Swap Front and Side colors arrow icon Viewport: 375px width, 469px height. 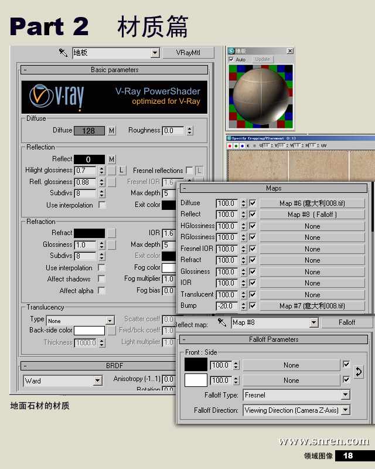[359, 372]
